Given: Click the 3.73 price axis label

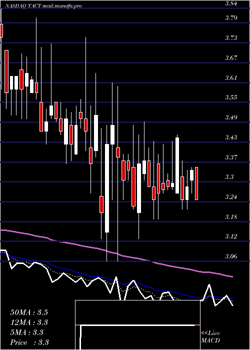Looking at the screenshot, I should 231,37.
